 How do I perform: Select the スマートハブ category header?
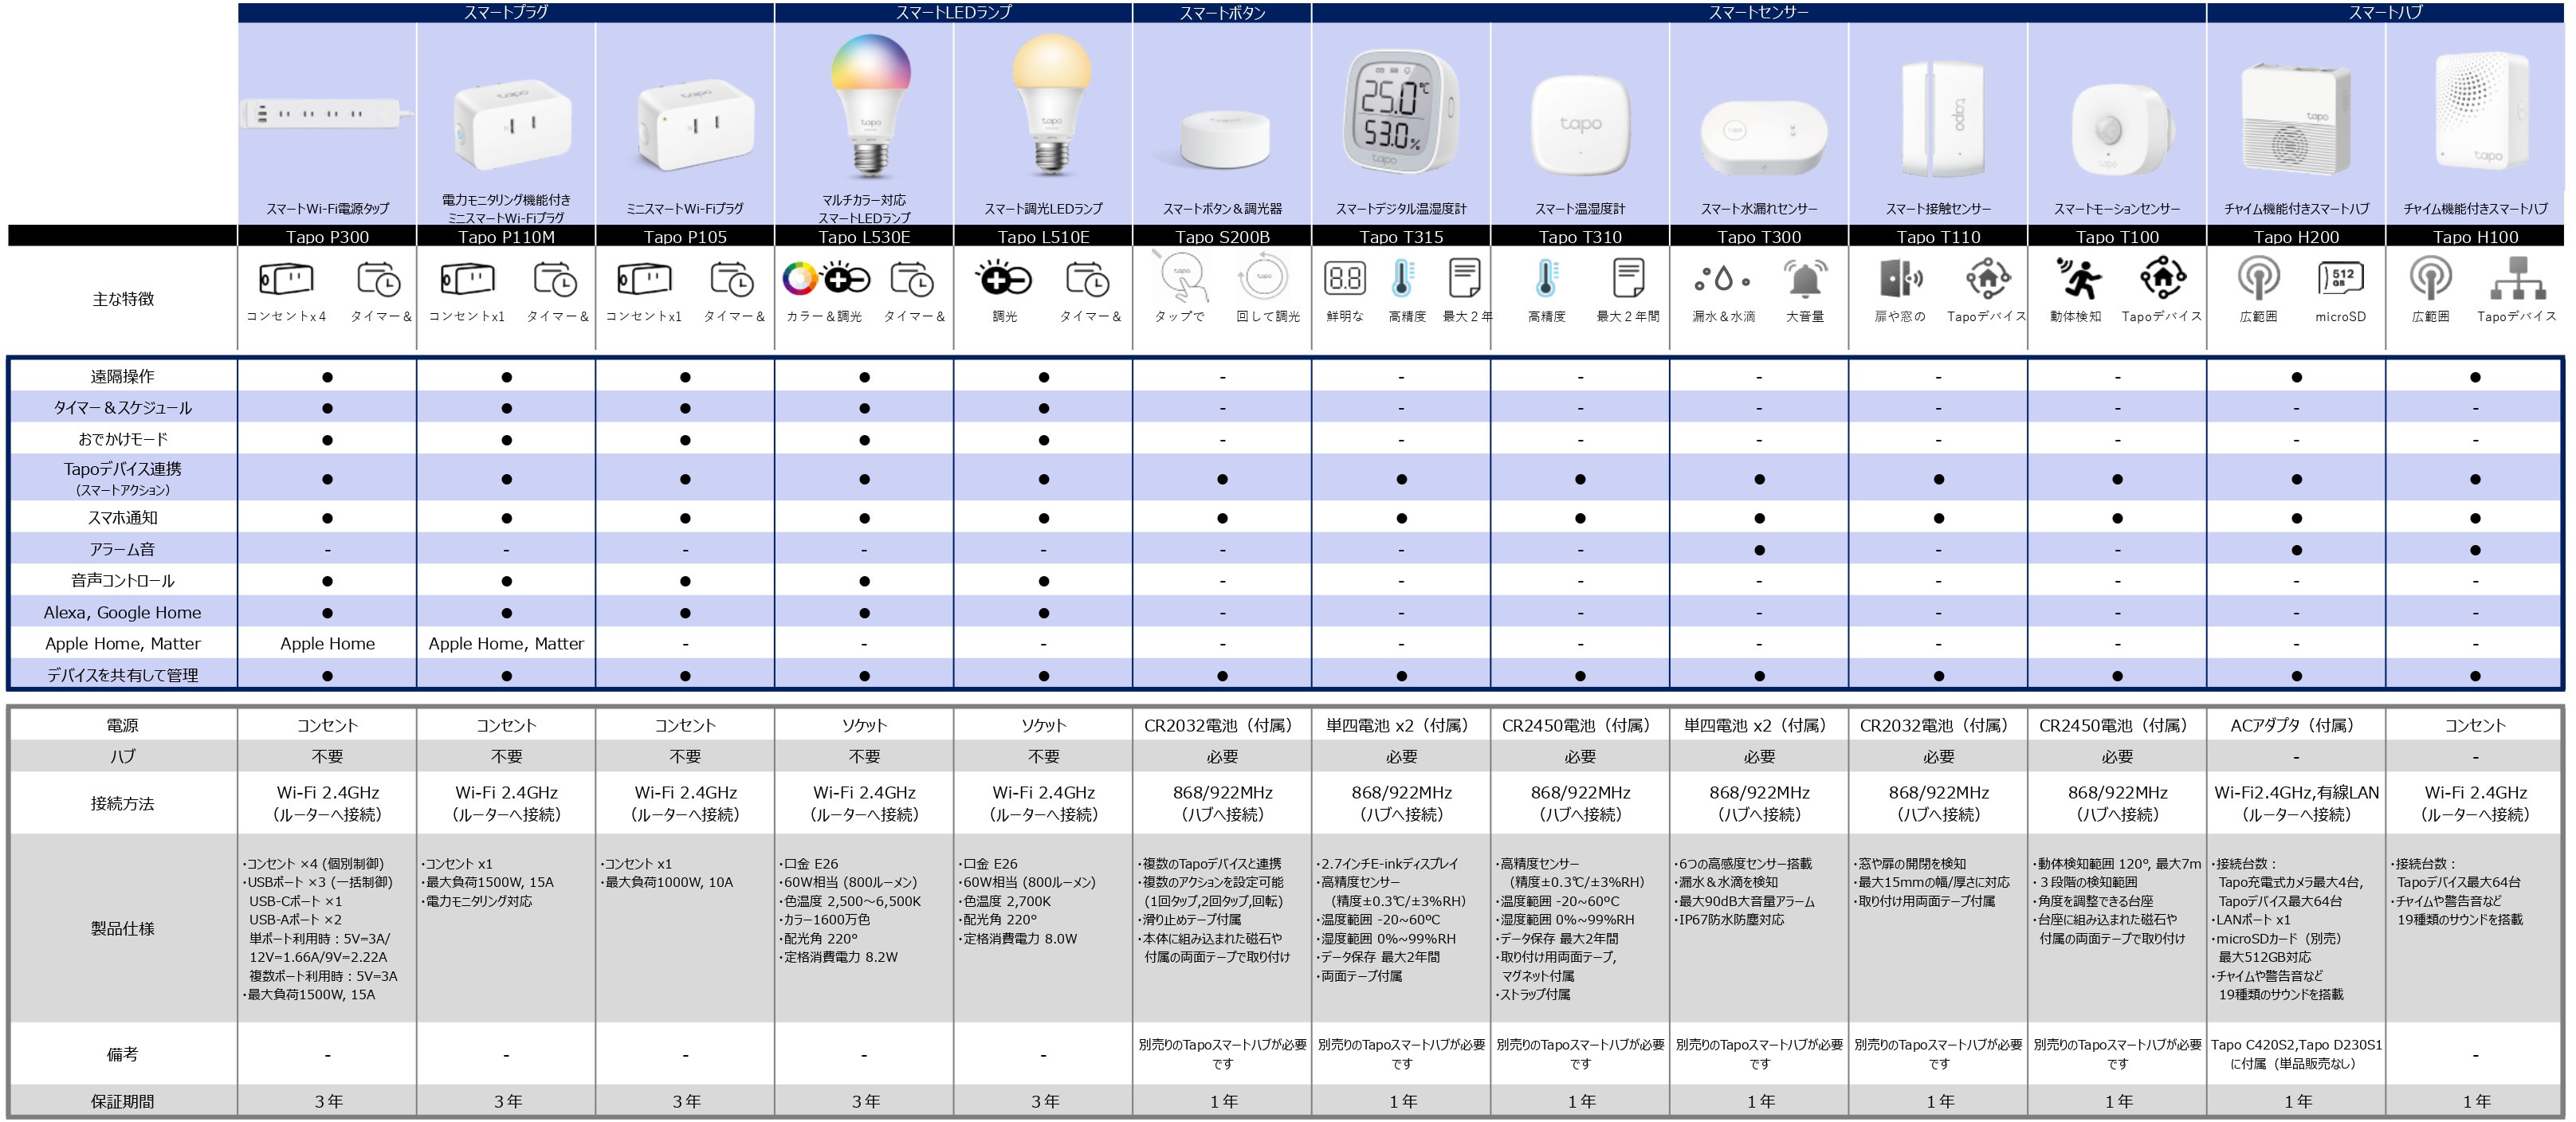coord(2385,12)
